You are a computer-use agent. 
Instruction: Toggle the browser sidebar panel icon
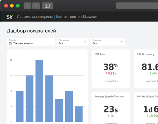point(47,6)
